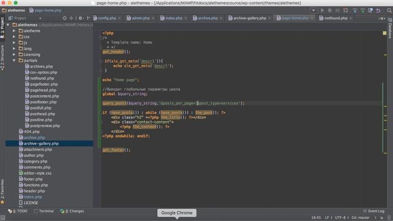393x221 pixels.
Task: Open the run configuration dropdown
Action: [x=313, y=10]
